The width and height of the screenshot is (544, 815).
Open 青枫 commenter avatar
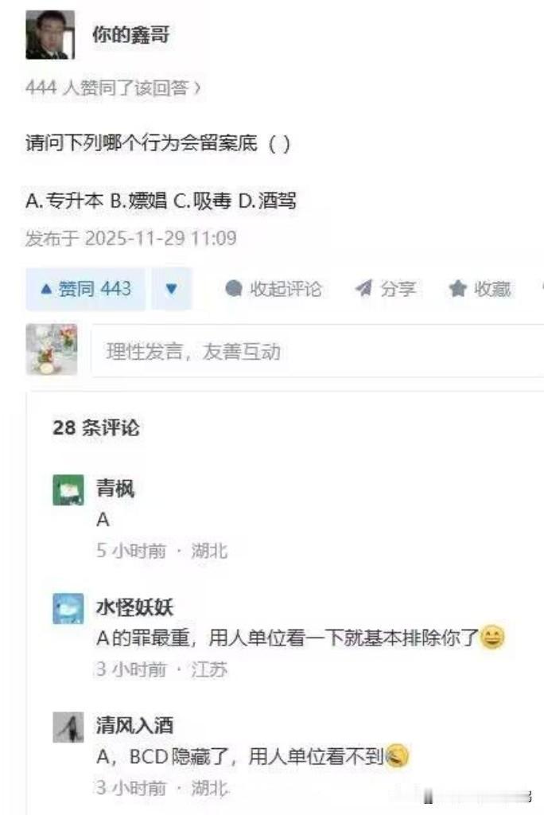point(68,489)
